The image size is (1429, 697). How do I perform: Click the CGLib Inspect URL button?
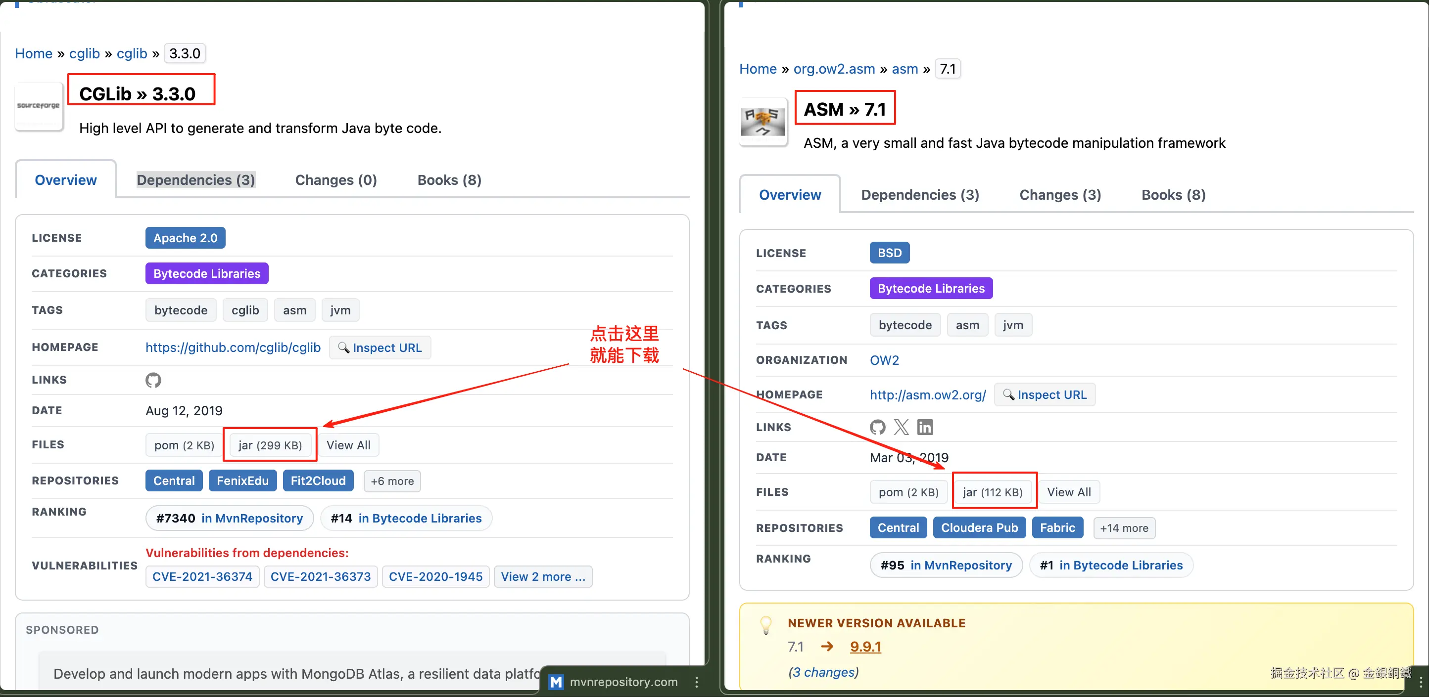pos(380,348)
